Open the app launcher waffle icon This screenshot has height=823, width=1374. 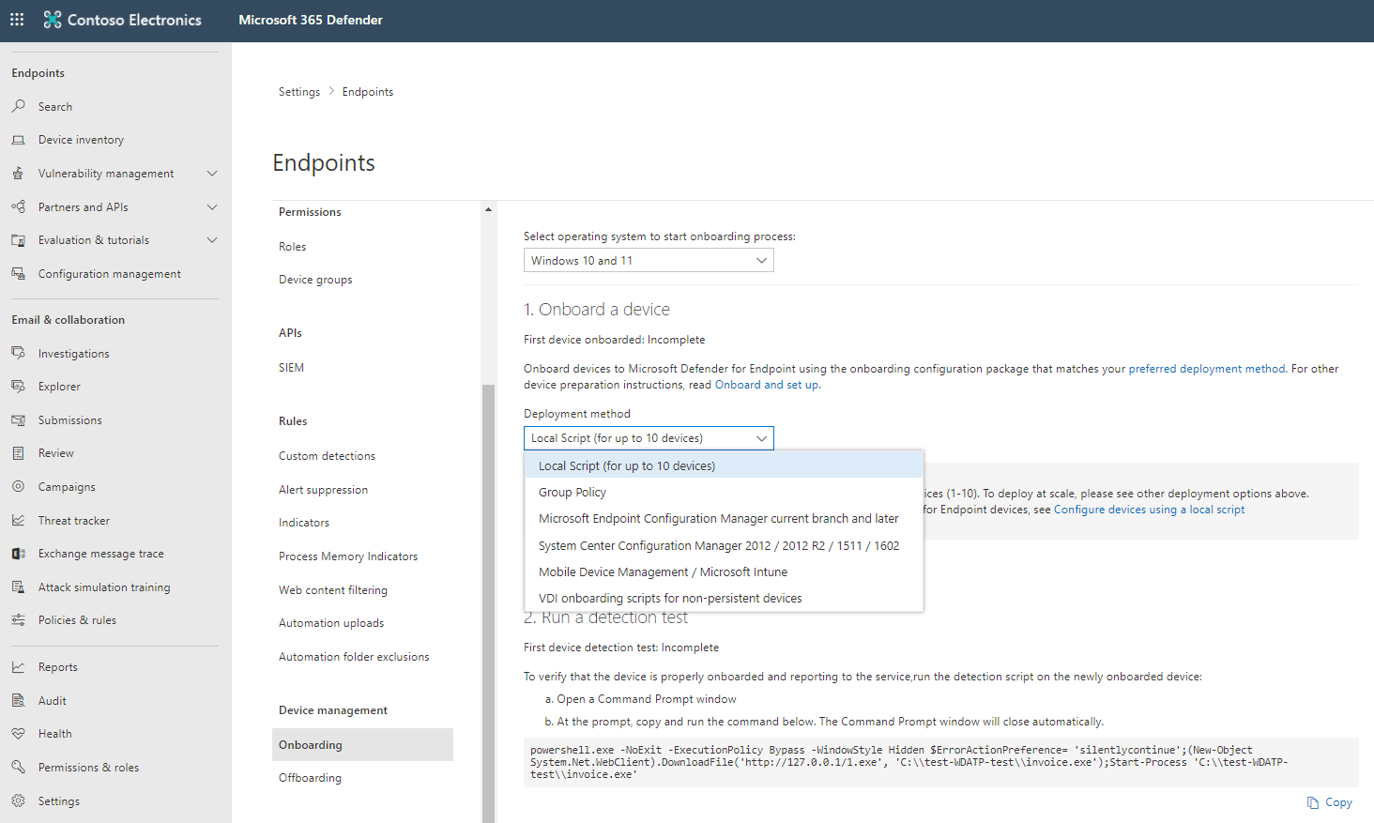17,19
